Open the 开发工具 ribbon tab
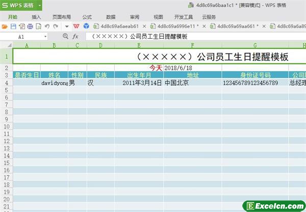This screenshot has width=306, height=212. point(184,17)
